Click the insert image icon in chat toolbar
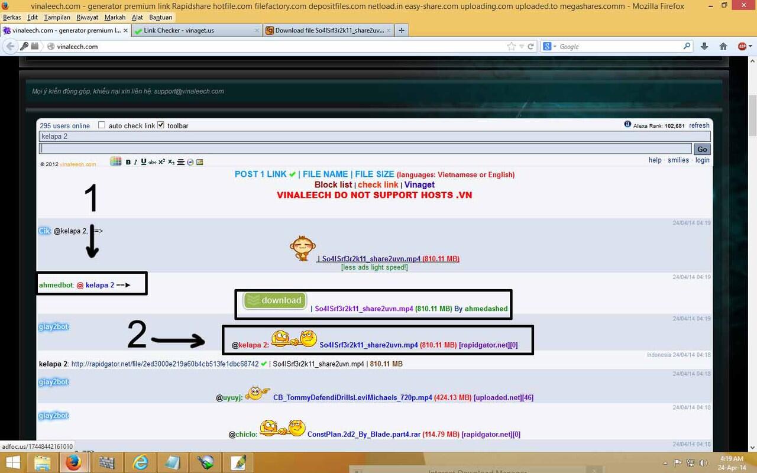Viewport: 757px width, 473px height. pyautogui.click(x=200, y=162)
